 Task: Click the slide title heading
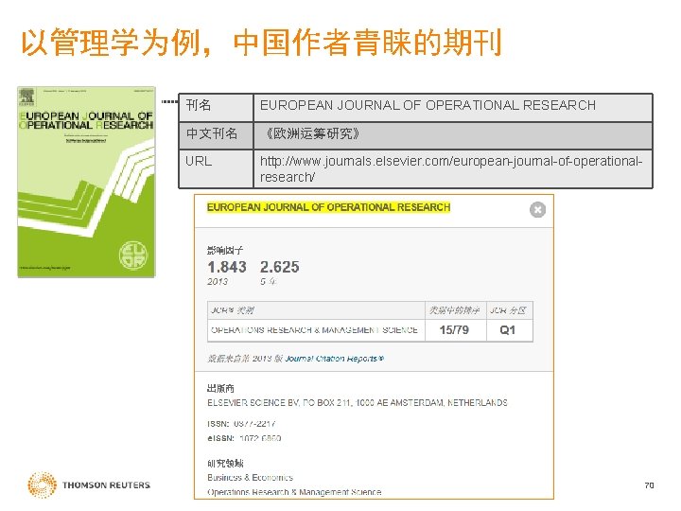(262, 43)
